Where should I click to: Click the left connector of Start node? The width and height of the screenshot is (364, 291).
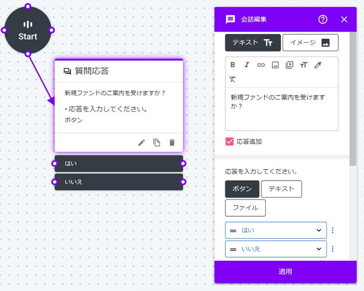pos(4,30)
